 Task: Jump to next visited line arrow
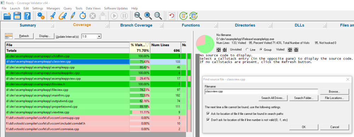click(x=296, y=50)
